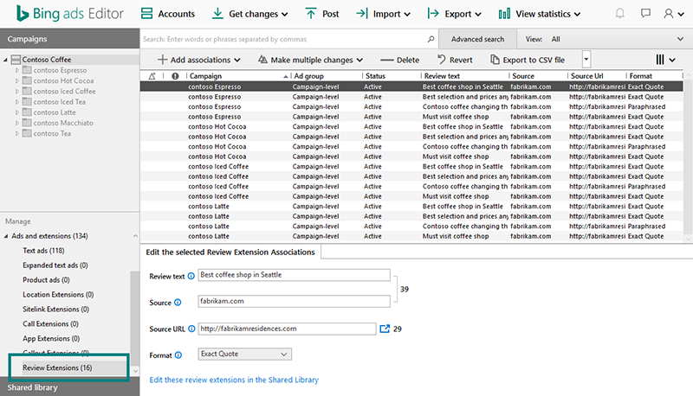Click the Manage list scroll down arrow
The width and height of the screenshot is (693, 396).
pyautogui.click(x=135, y=371)
